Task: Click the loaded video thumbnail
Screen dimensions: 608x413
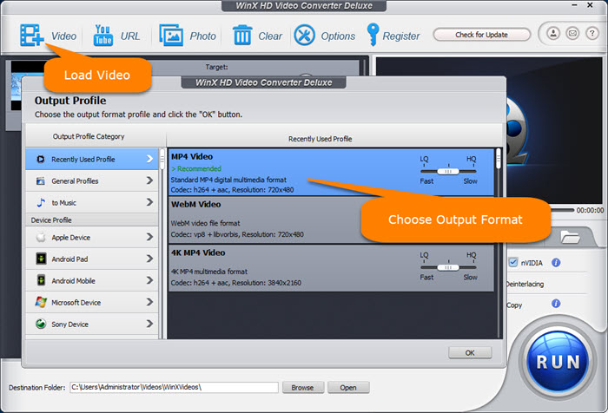Action: coord(27,85)
